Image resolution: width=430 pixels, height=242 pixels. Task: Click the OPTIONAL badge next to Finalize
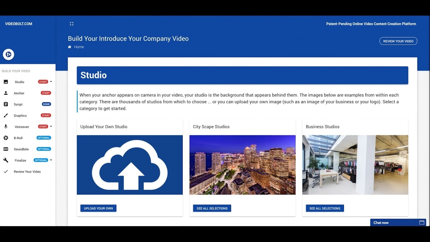41,160
